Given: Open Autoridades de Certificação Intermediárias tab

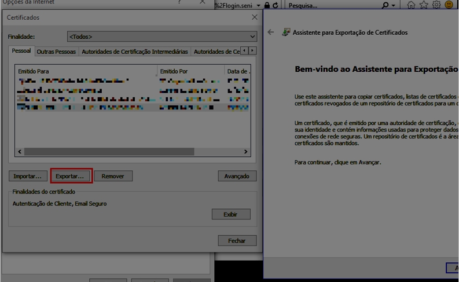Looking at the screenshot, I should [135, 52].
